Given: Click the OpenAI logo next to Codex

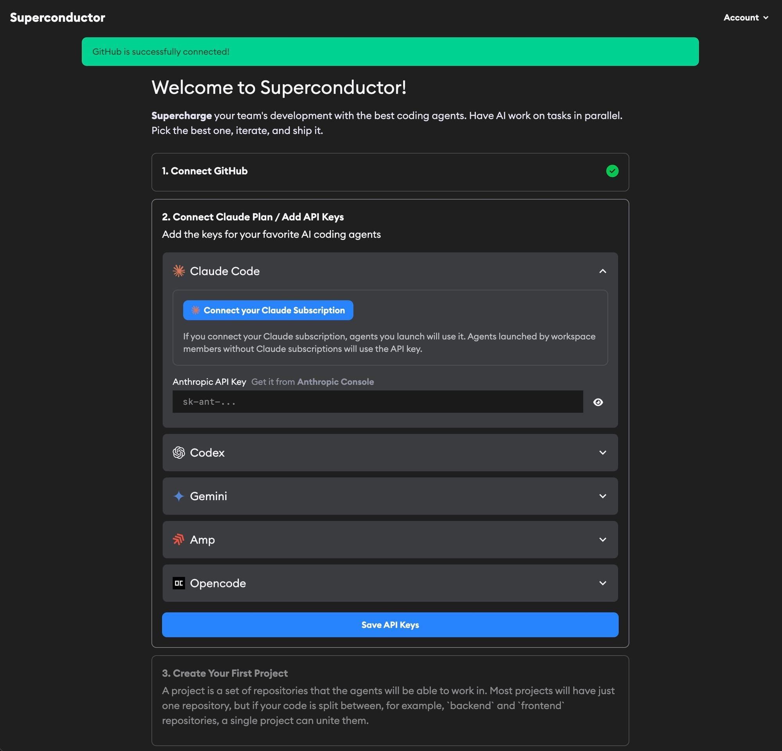Looking at the screenshot, I should tap(179, 452).
